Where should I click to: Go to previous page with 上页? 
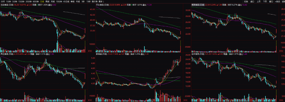tap(258, 2)
